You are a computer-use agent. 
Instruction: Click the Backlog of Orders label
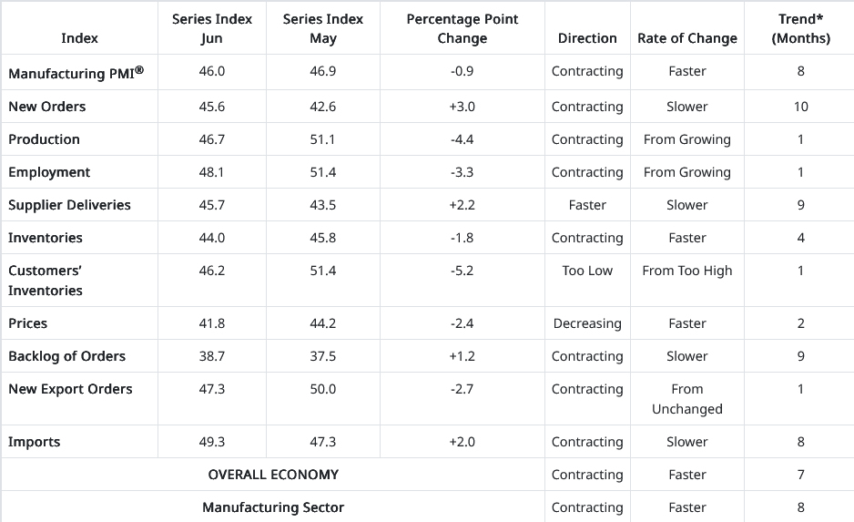67,356
